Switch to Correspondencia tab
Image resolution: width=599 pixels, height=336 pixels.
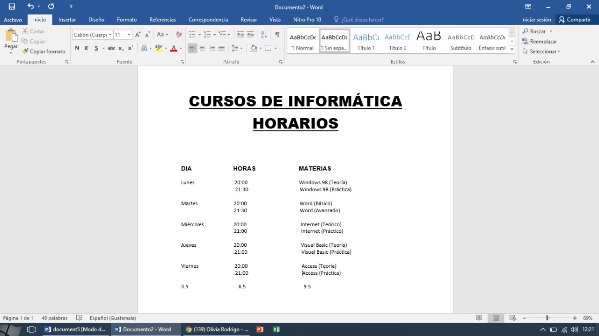tap(208, 20)
